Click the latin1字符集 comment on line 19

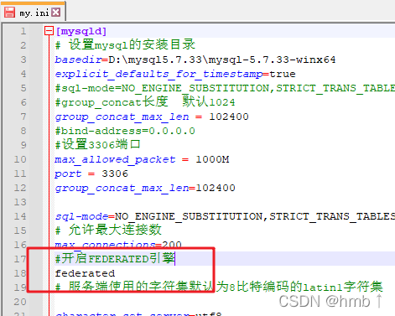(x=219, y=287)
